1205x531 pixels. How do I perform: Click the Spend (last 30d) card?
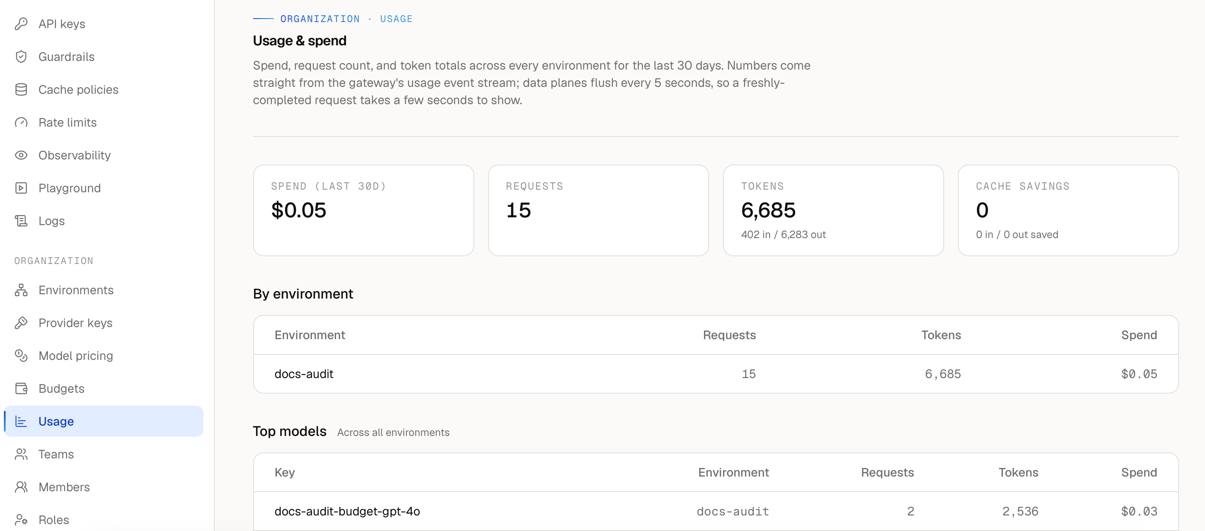point(364,210)
